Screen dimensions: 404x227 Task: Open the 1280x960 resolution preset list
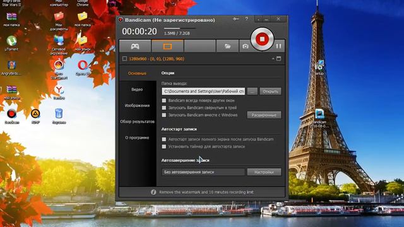[x=157, y=59]
